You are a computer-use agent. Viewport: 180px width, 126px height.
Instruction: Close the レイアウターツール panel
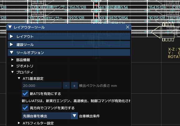click(128, 27)
